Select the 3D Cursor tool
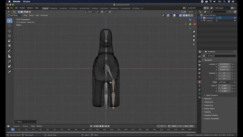The image size is (243, 137). point(9,25)
